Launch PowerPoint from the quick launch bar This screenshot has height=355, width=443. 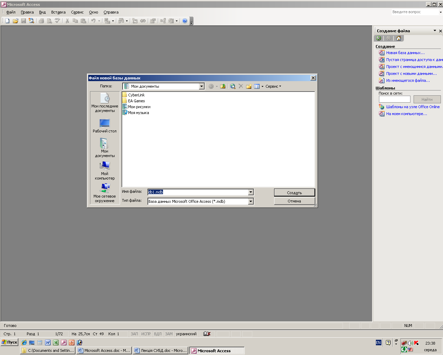[x=72, y=343]
